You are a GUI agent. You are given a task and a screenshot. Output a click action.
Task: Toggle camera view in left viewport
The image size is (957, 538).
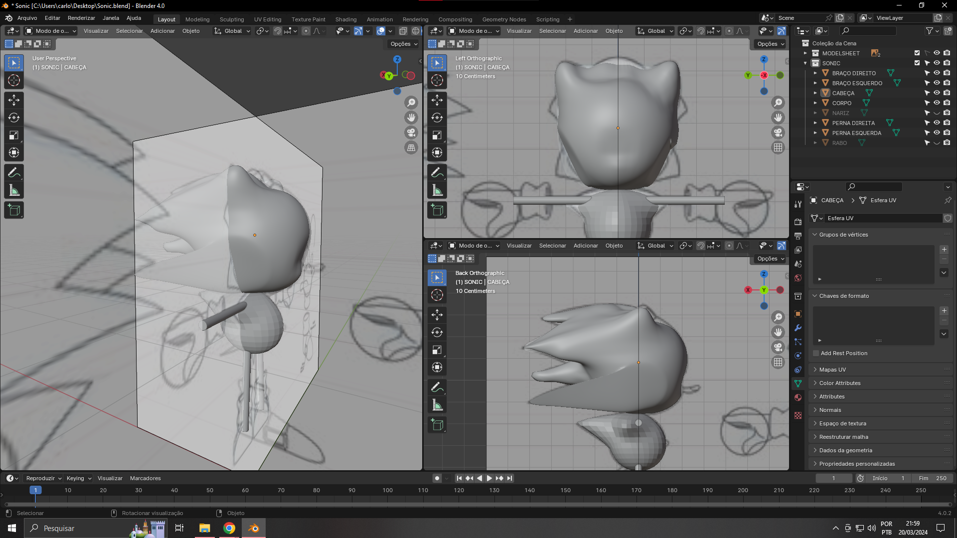pos(411,133)
